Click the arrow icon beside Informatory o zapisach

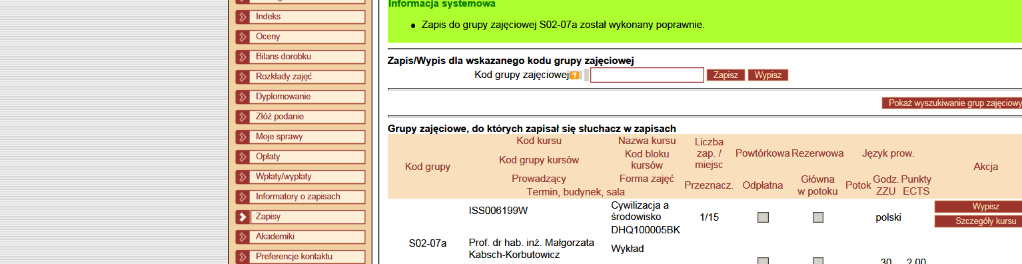[243, 197]
